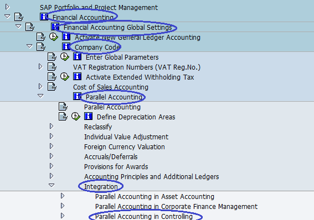Image resolution: width=314 pixels, height=220 pixels.
Task: Open documentation icon for Financial Accounting row
Action: pyautogui.click(x=19, y=17)
